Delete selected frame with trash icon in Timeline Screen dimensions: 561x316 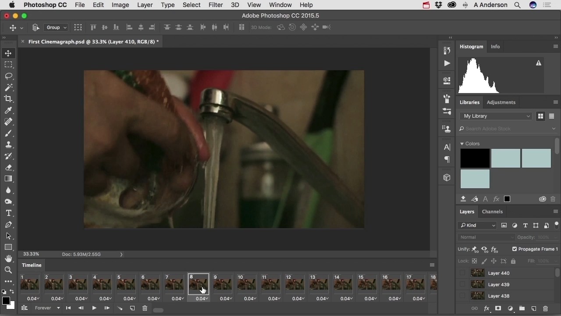(145, 308)
